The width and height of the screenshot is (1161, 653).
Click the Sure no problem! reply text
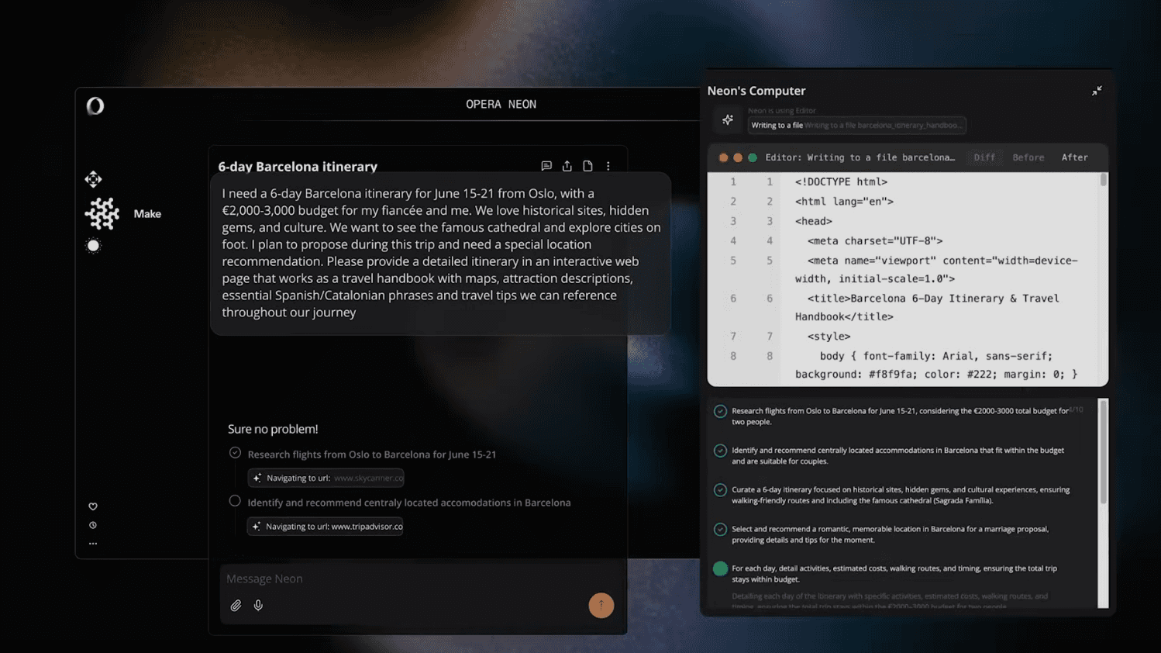273,429
